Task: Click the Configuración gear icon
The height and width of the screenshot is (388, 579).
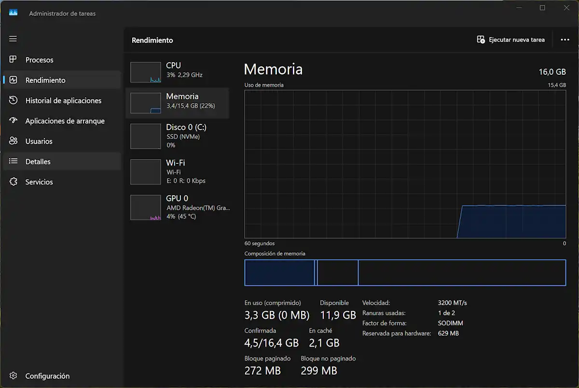Action: tap(14, 376)
